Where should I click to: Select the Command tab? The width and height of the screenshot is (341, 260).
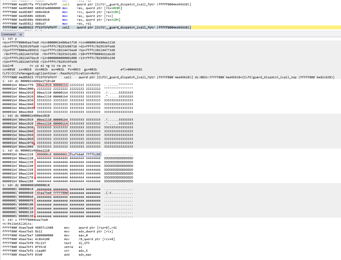[9, 34]
